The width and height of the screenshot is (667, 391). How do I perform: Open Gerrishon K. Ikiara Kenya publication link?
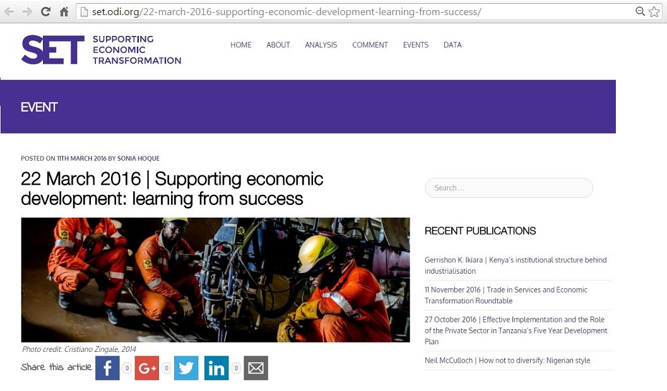pyautogui.click(x=516, y=266)
